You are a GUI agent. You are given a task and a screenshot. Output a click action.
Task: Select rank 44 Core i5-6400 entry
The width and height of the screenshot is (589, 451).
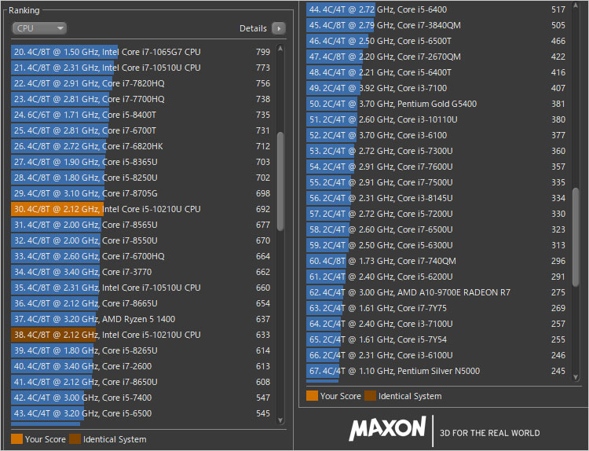(x=437, y=9)
